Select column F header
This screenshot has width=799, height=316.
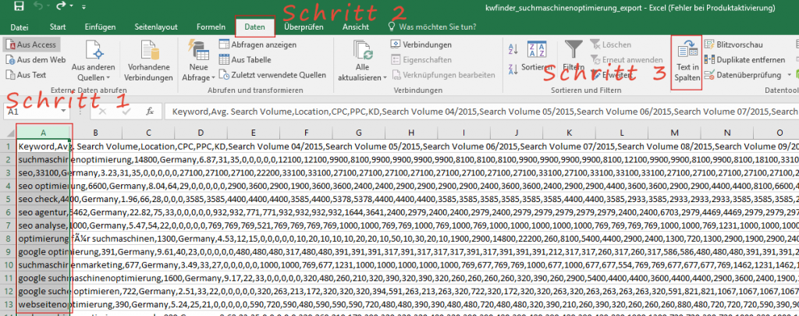click(305, 133)
